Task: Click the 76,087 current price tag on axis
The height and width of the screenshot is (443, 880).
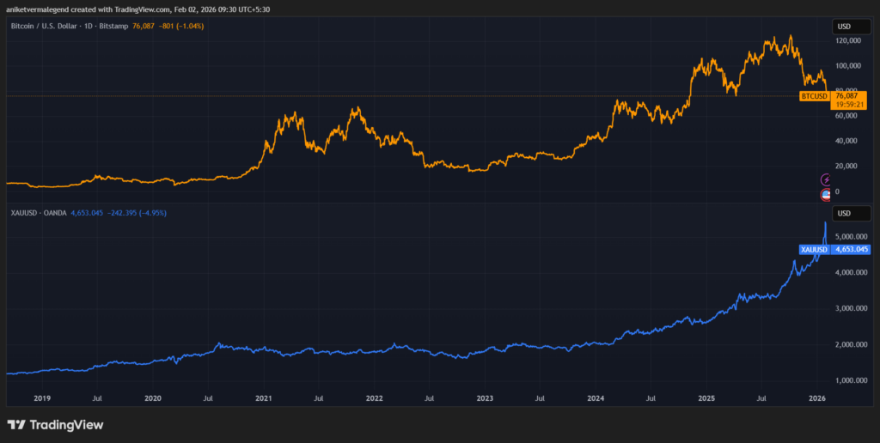Action: (x=848, y=96)
